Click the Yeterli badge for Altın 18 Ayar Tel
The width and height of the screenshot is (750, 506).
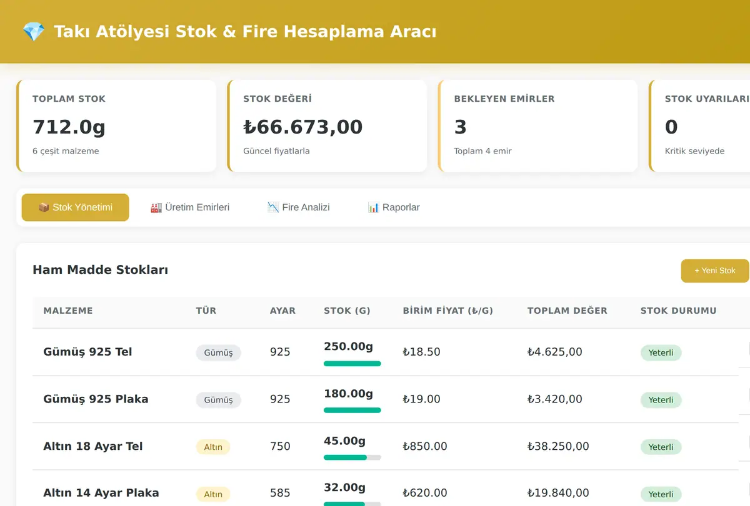point(661,447)
